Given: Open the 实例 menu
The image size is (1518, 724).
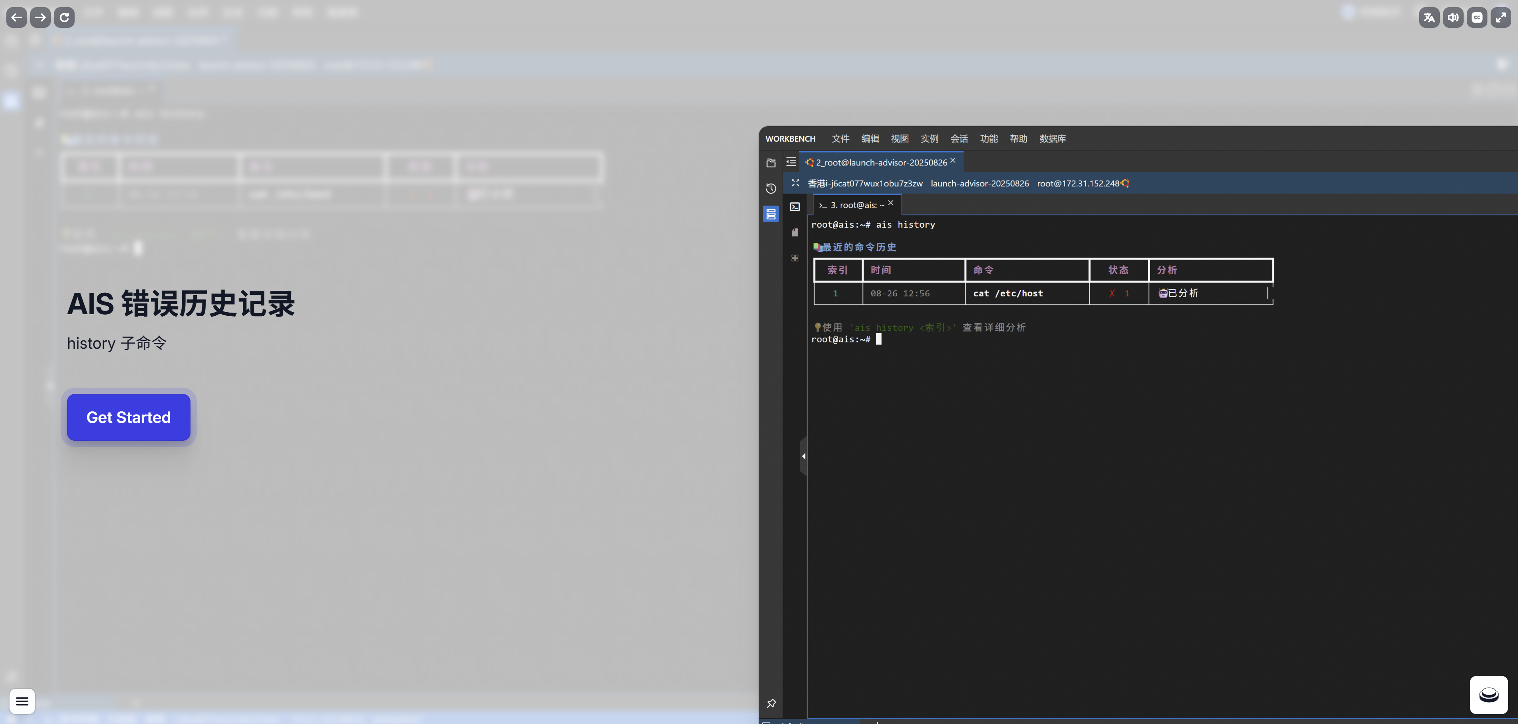Looking at the screenshot, I should point(929,138).
